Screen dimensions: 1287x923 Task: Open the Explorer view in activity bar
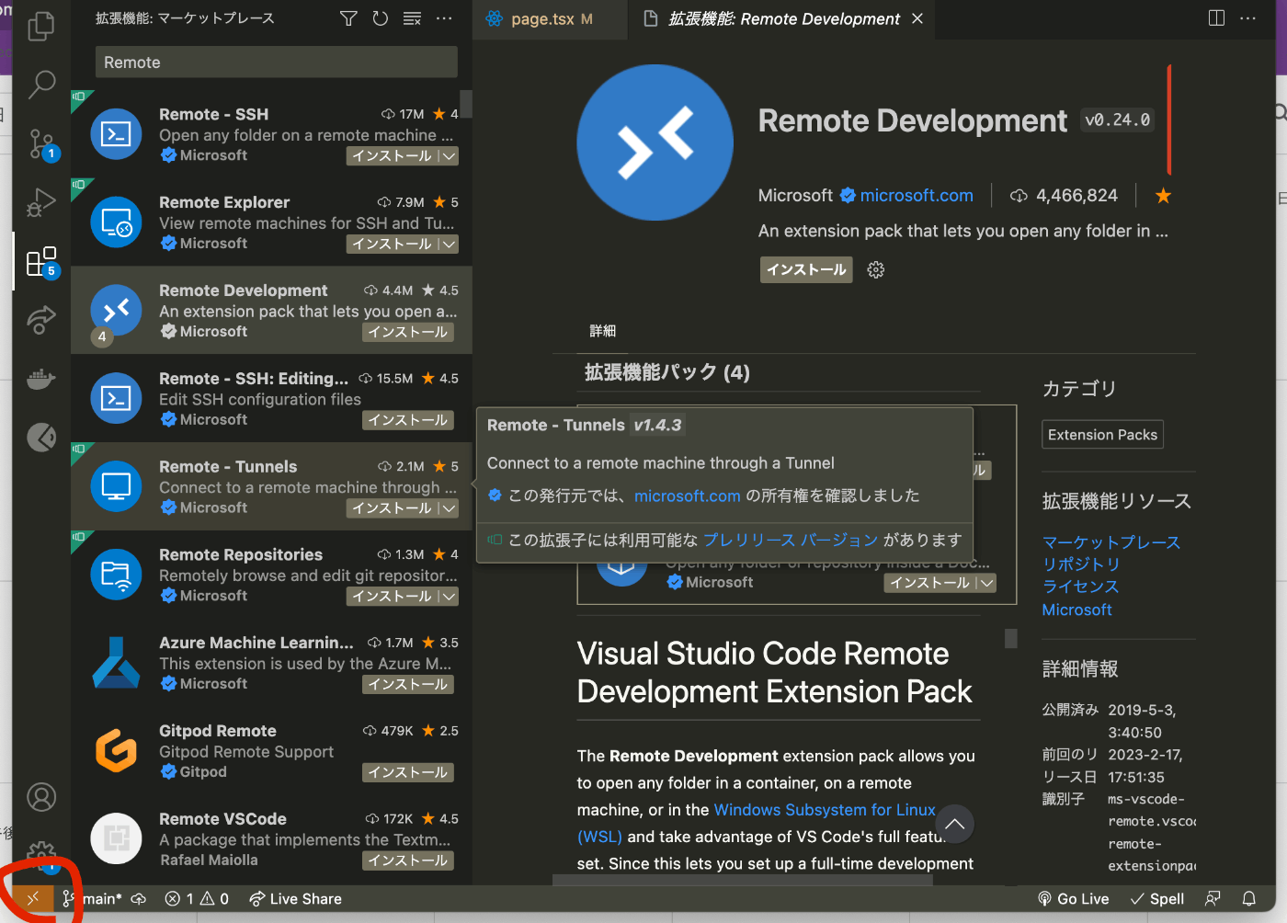pos(41,27)
